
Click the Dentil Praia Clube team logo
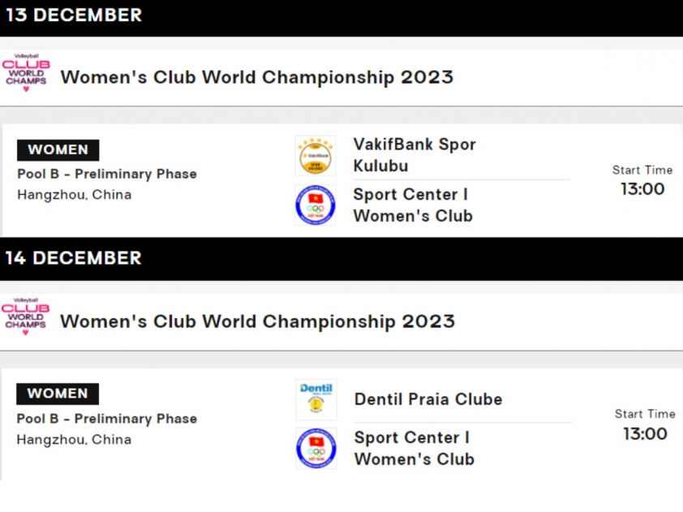coord(316,399)
